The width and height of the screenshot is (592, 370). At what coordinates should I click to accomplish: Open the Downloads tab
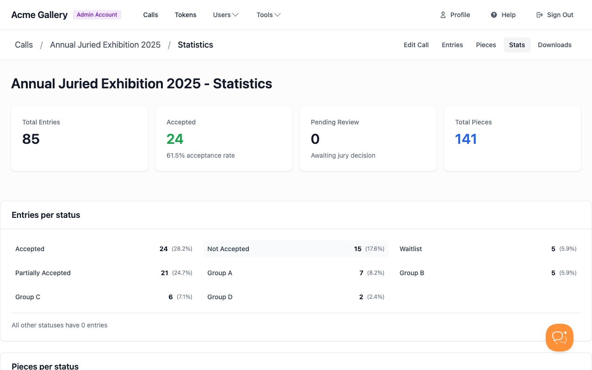coord(555,45)
